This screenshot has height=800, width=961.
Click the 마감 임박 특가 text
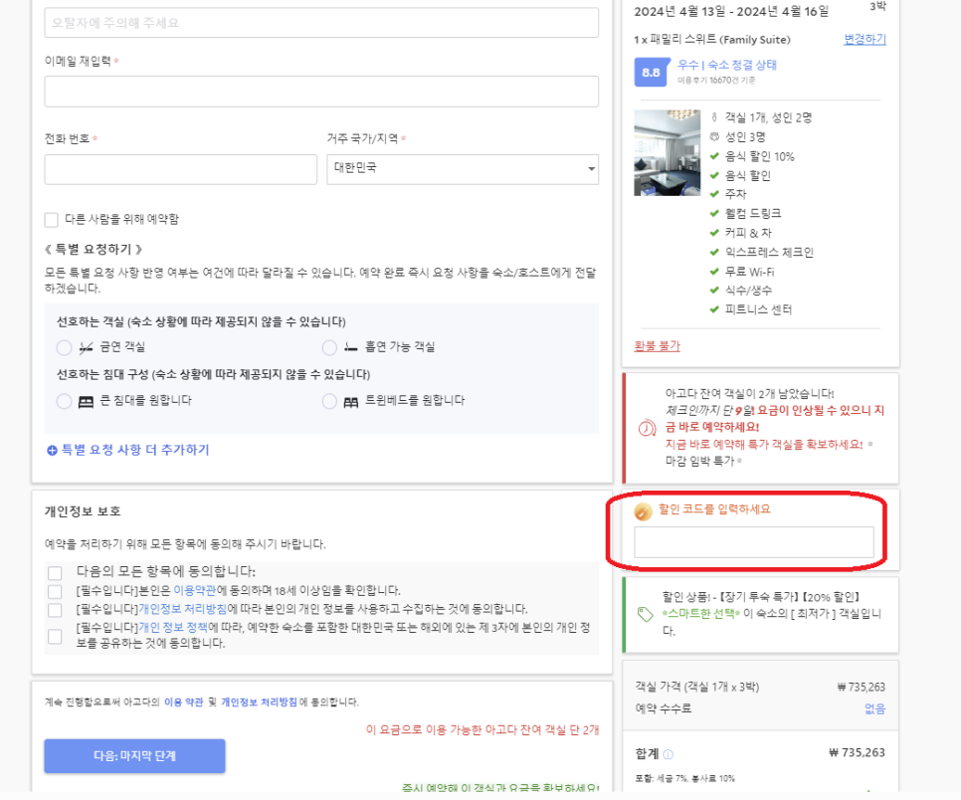coord(700,461)
